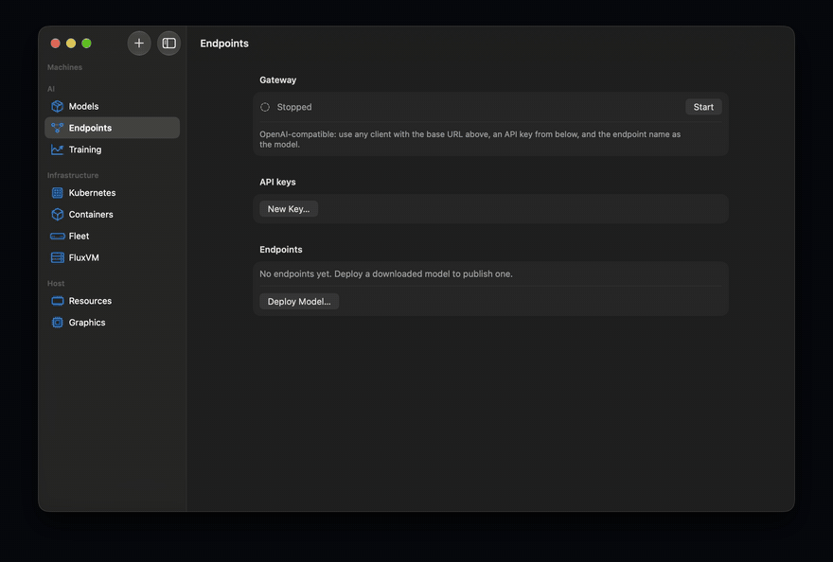Toggle the sidebar with the panel icon
Viewport: 833px width, 562px height.
click(x=168, y=43)
